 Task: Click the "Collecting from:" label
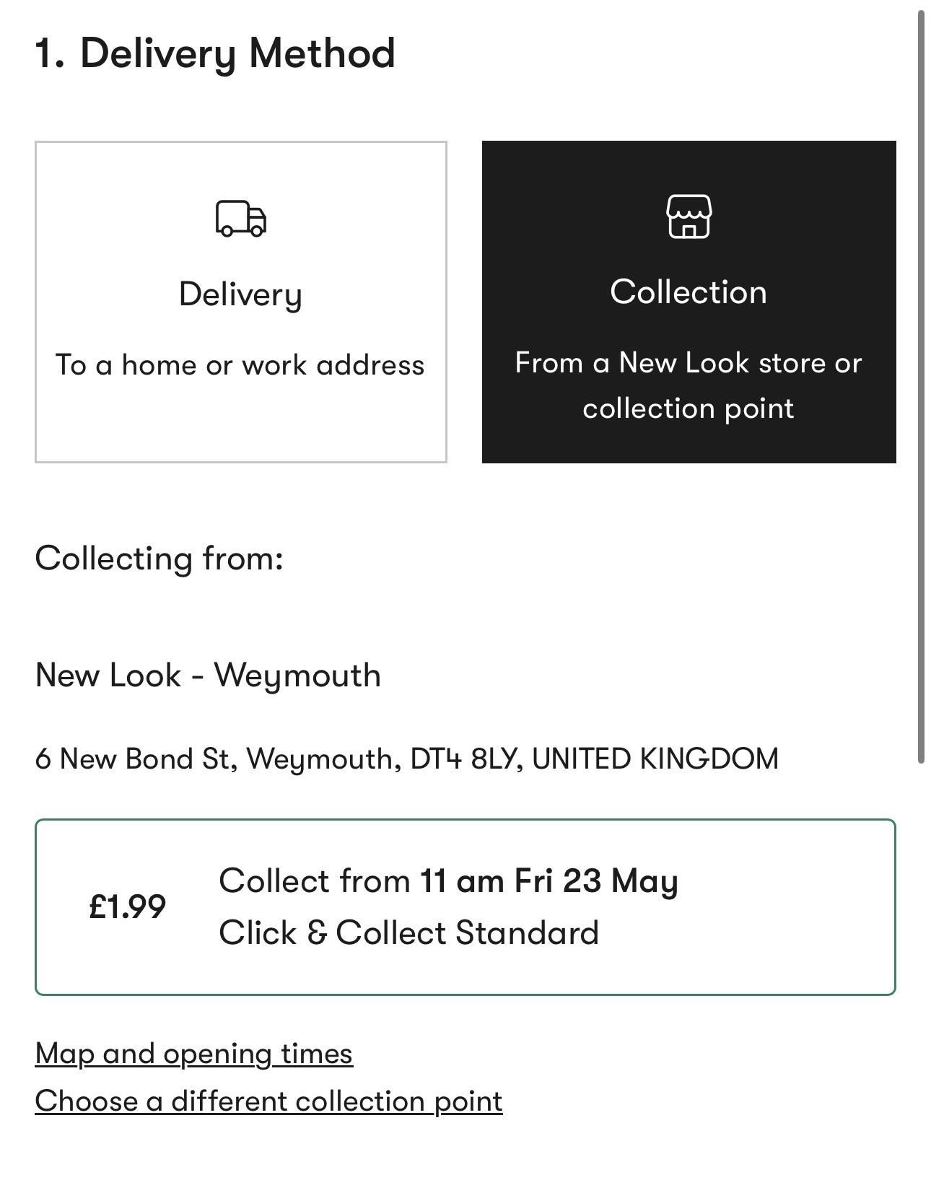pyautogui.click(x=159, y=559)
